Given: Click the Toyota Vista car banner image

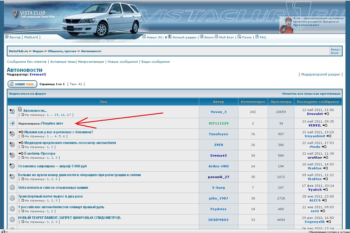Looking at the screenshot, I should (x=102, y=18).
